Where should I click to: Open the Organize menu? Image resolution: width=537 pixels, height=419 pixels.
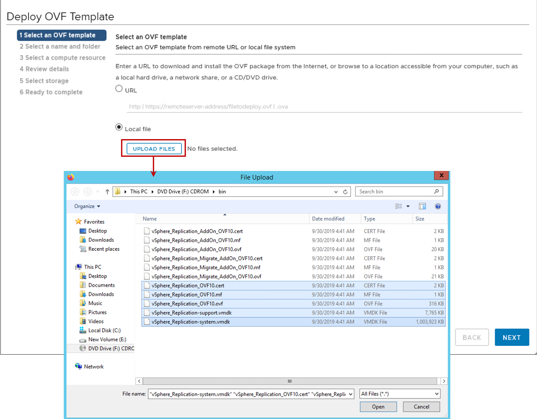coord(87,206)
